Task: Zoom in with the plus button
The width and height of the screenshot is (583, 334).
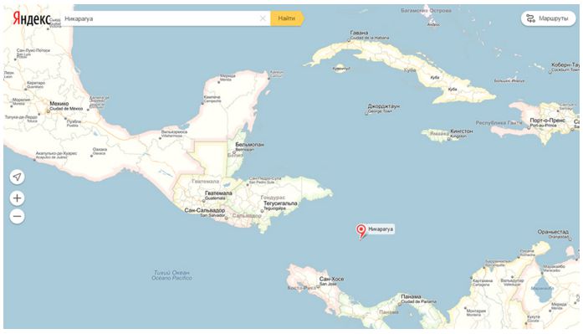Action: click(x=17, y=198)
